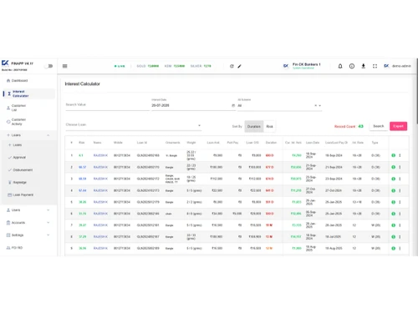Click the Search button
Image resolution: width=418 pixels, height=313 pixels.
point(379,126)
